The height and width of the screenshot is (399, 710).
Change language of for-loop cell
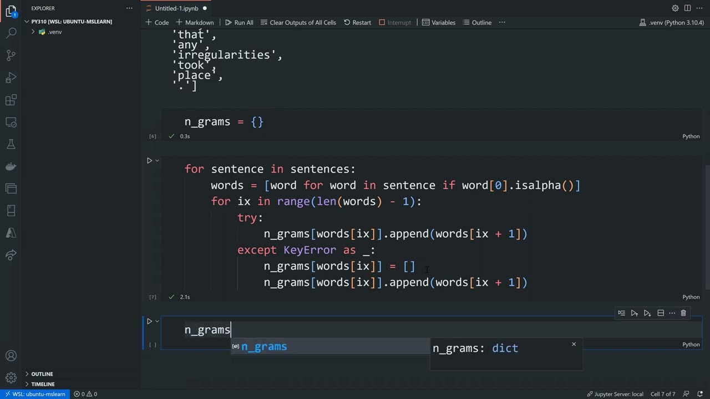click(x=691, y=297)
